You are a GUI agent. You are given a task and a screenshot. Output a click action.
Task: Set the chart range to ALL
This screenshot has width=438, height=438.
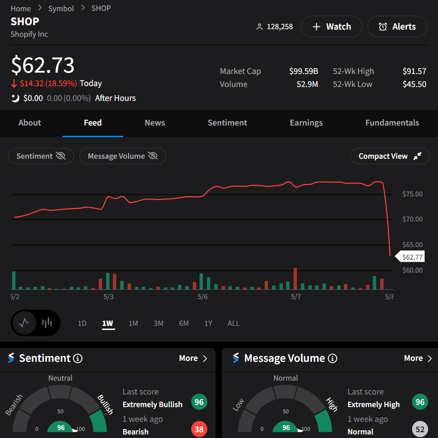(233, 323)
